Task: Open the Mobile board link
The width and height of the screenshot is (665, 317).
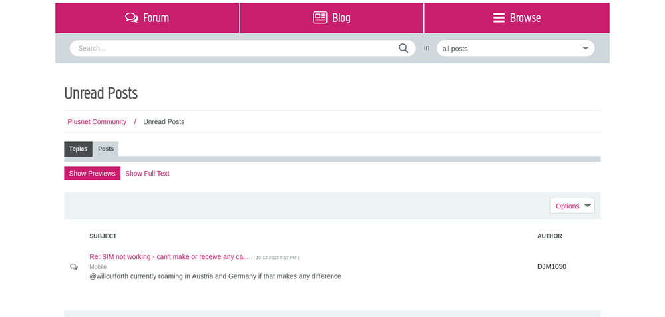Action: tap(98, 267)
